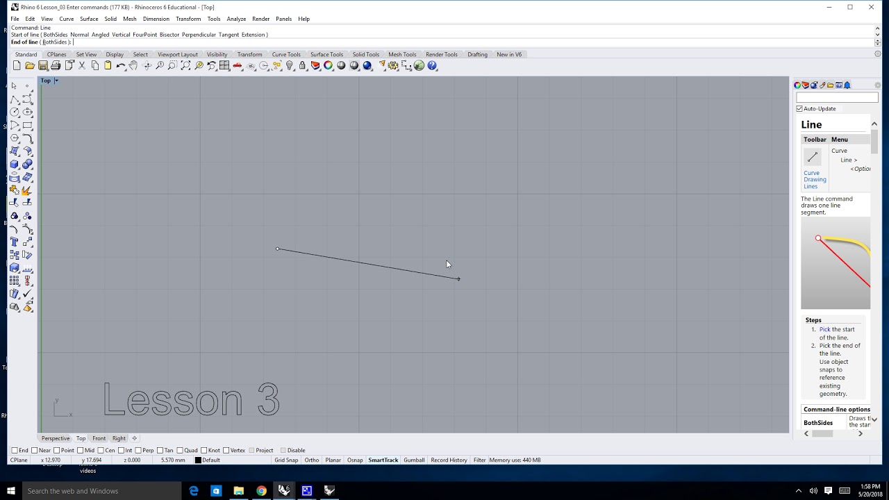Screen dimensions: 889x500
Task: Select the Explode tool in sidebar
Action: tap(27, 190)
